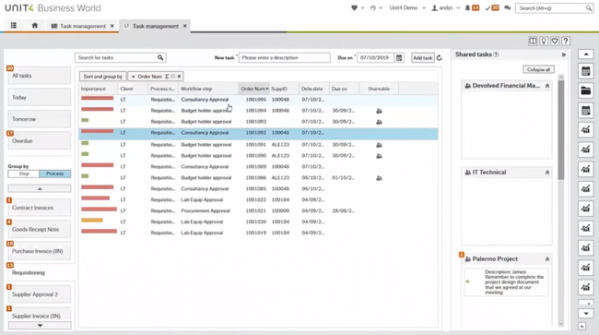Click the Add task button

point(422,58)
